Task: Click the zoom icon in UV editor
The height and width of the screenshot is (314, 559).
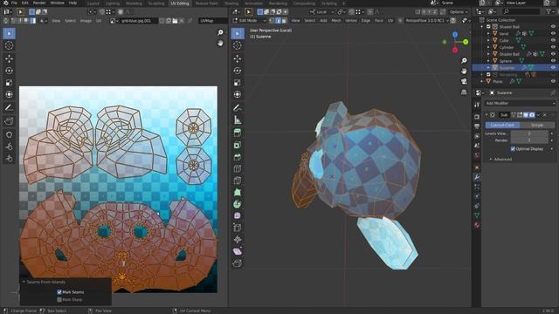Action: (220, 32)
